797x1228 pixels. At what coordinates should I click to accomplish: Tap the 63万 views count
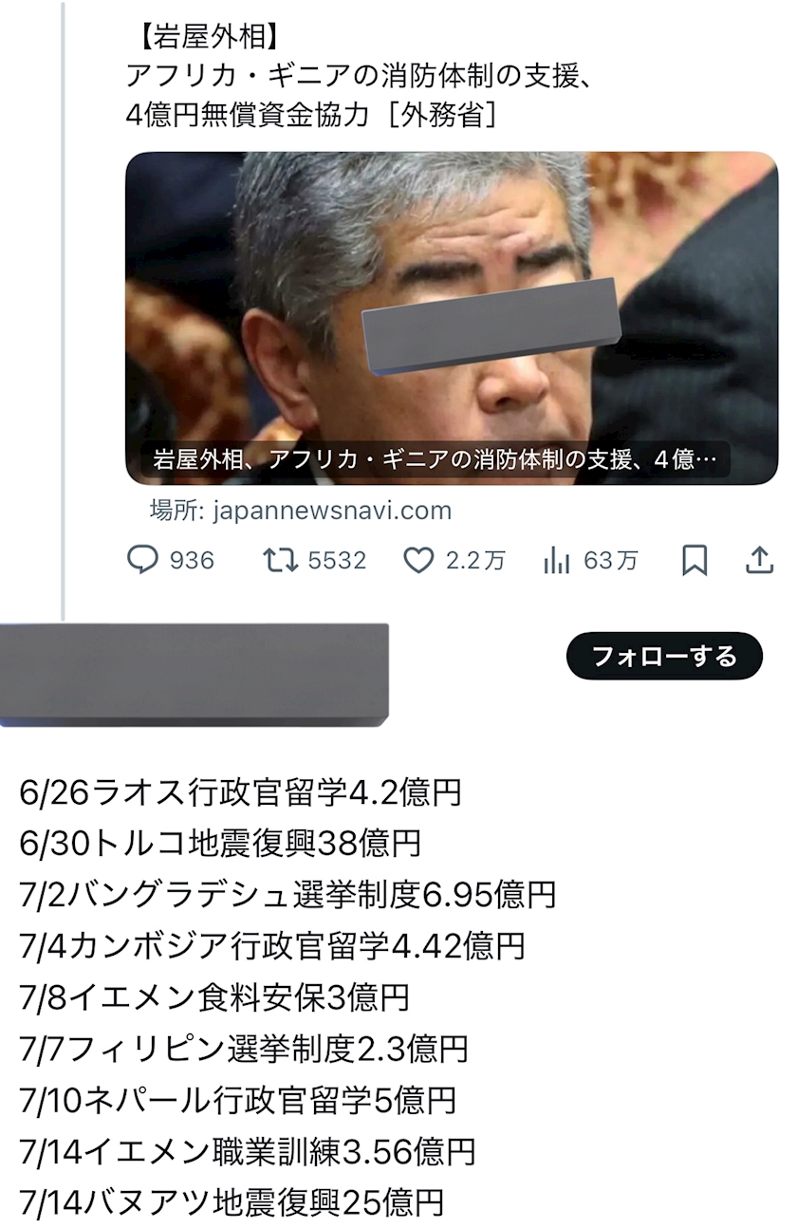610,561
